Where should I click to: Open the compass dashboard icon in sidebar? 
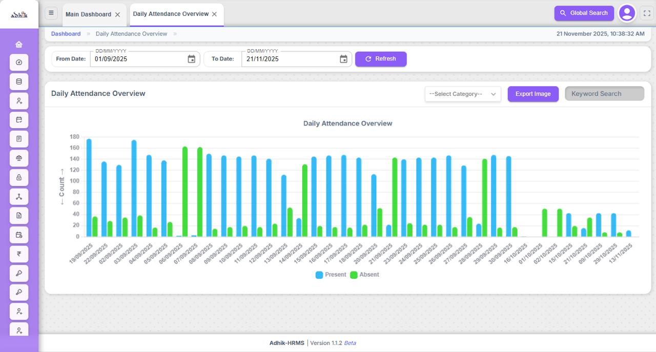19,63
